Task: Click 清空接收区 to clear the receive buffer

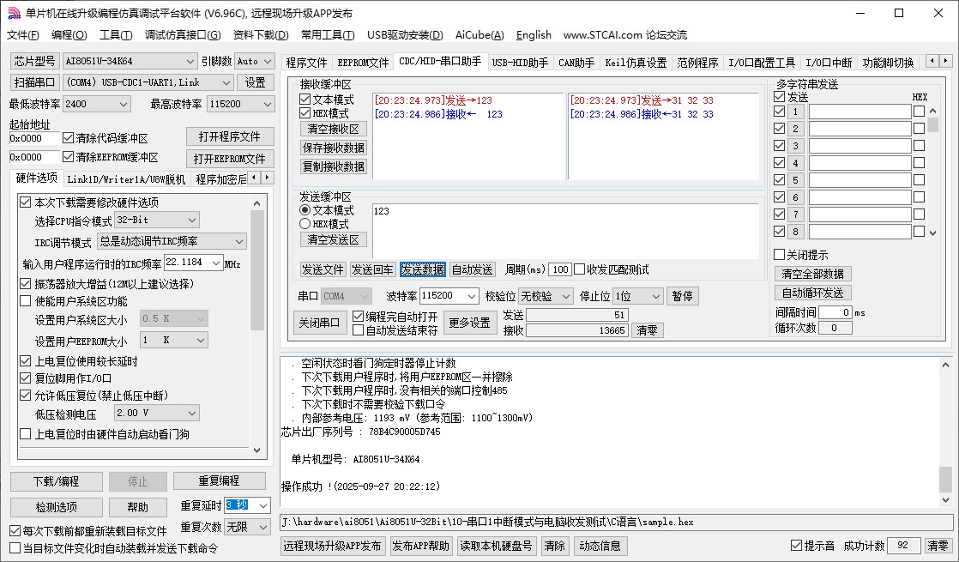Action: (x=334, y=129)
